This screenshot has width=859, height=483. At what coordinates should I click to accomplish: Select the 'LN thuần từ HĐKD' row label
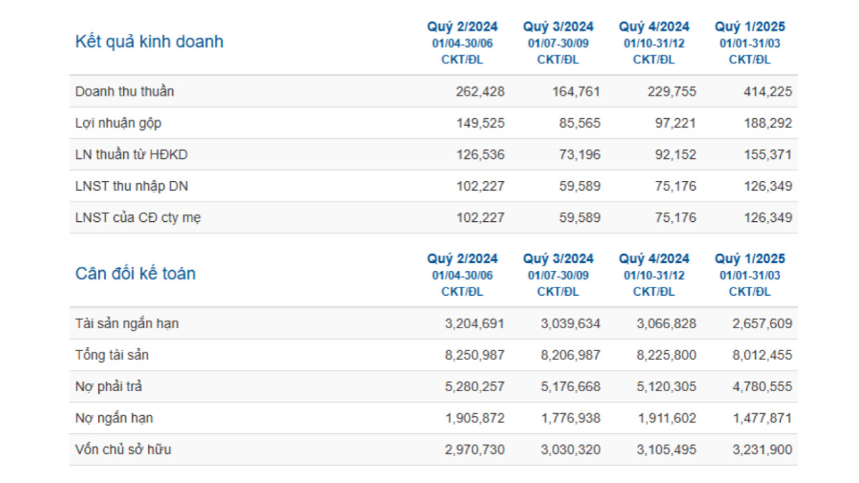[131, 155]
